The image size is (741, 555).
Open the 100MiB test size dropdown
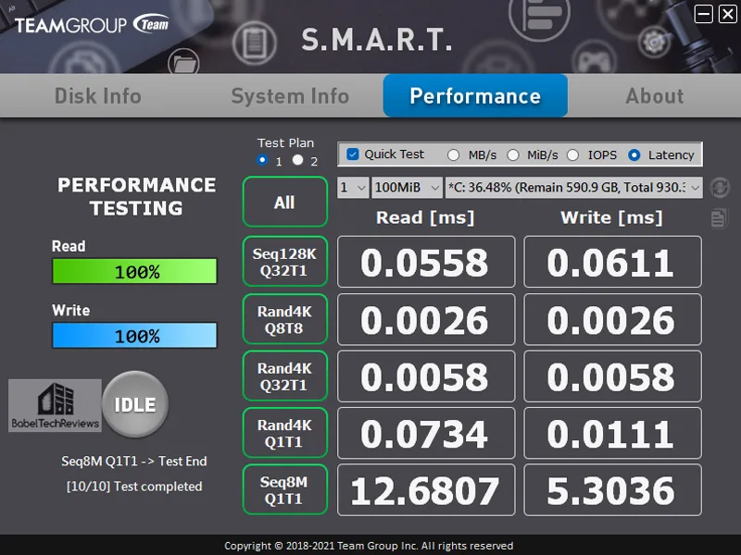click(x=407, y=188)
